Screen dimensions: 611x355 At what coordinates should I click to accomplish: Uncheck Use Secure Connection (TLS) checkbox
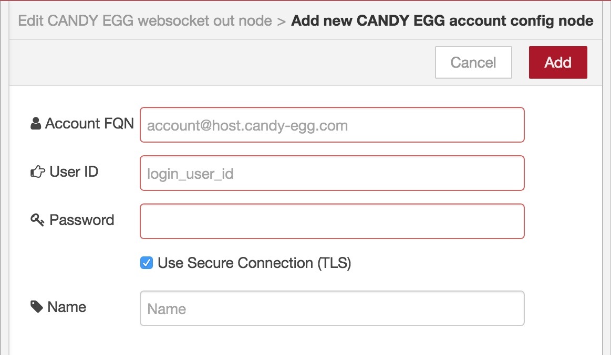pyautogui.click(x=147, y=263)
